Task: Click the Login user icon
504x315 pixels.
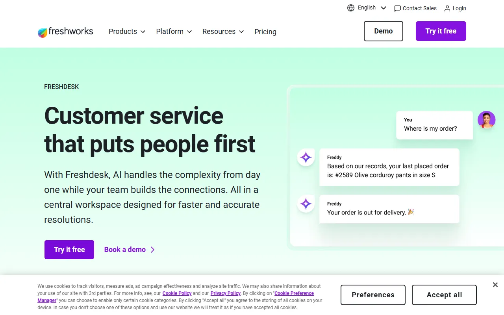Action: (x=447, y=8)
